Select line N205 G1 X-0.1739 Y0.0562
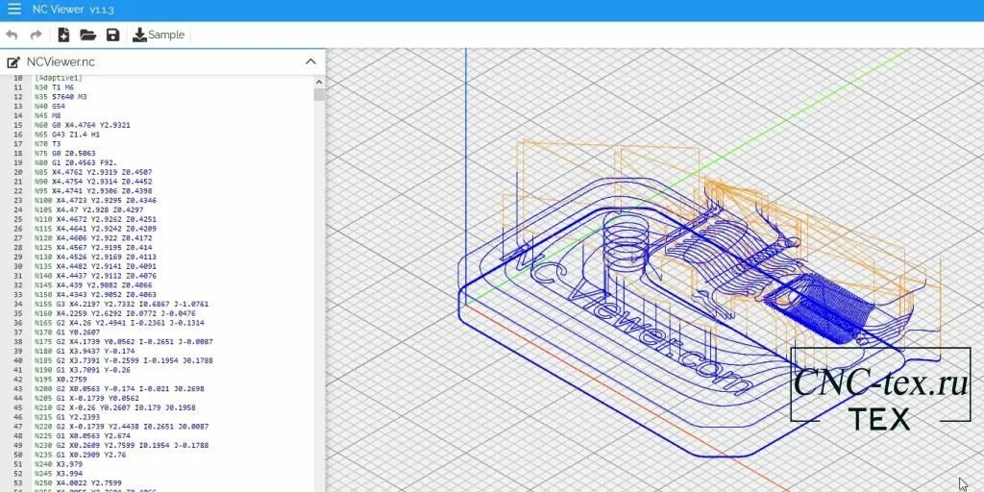The image size is (984, 492). (x=86, y=398)
